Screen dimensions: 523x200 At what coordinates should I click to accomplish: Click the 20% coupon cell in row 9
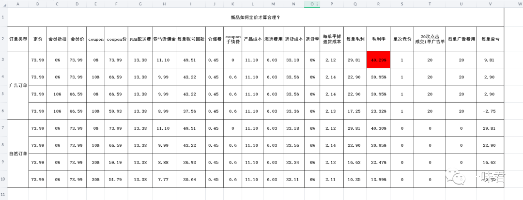coord(95,162)
